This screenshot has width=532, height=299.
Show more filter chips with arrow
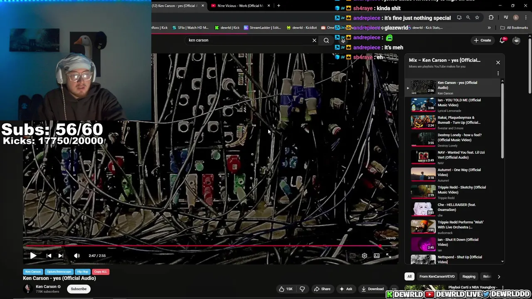coord(499,277)
